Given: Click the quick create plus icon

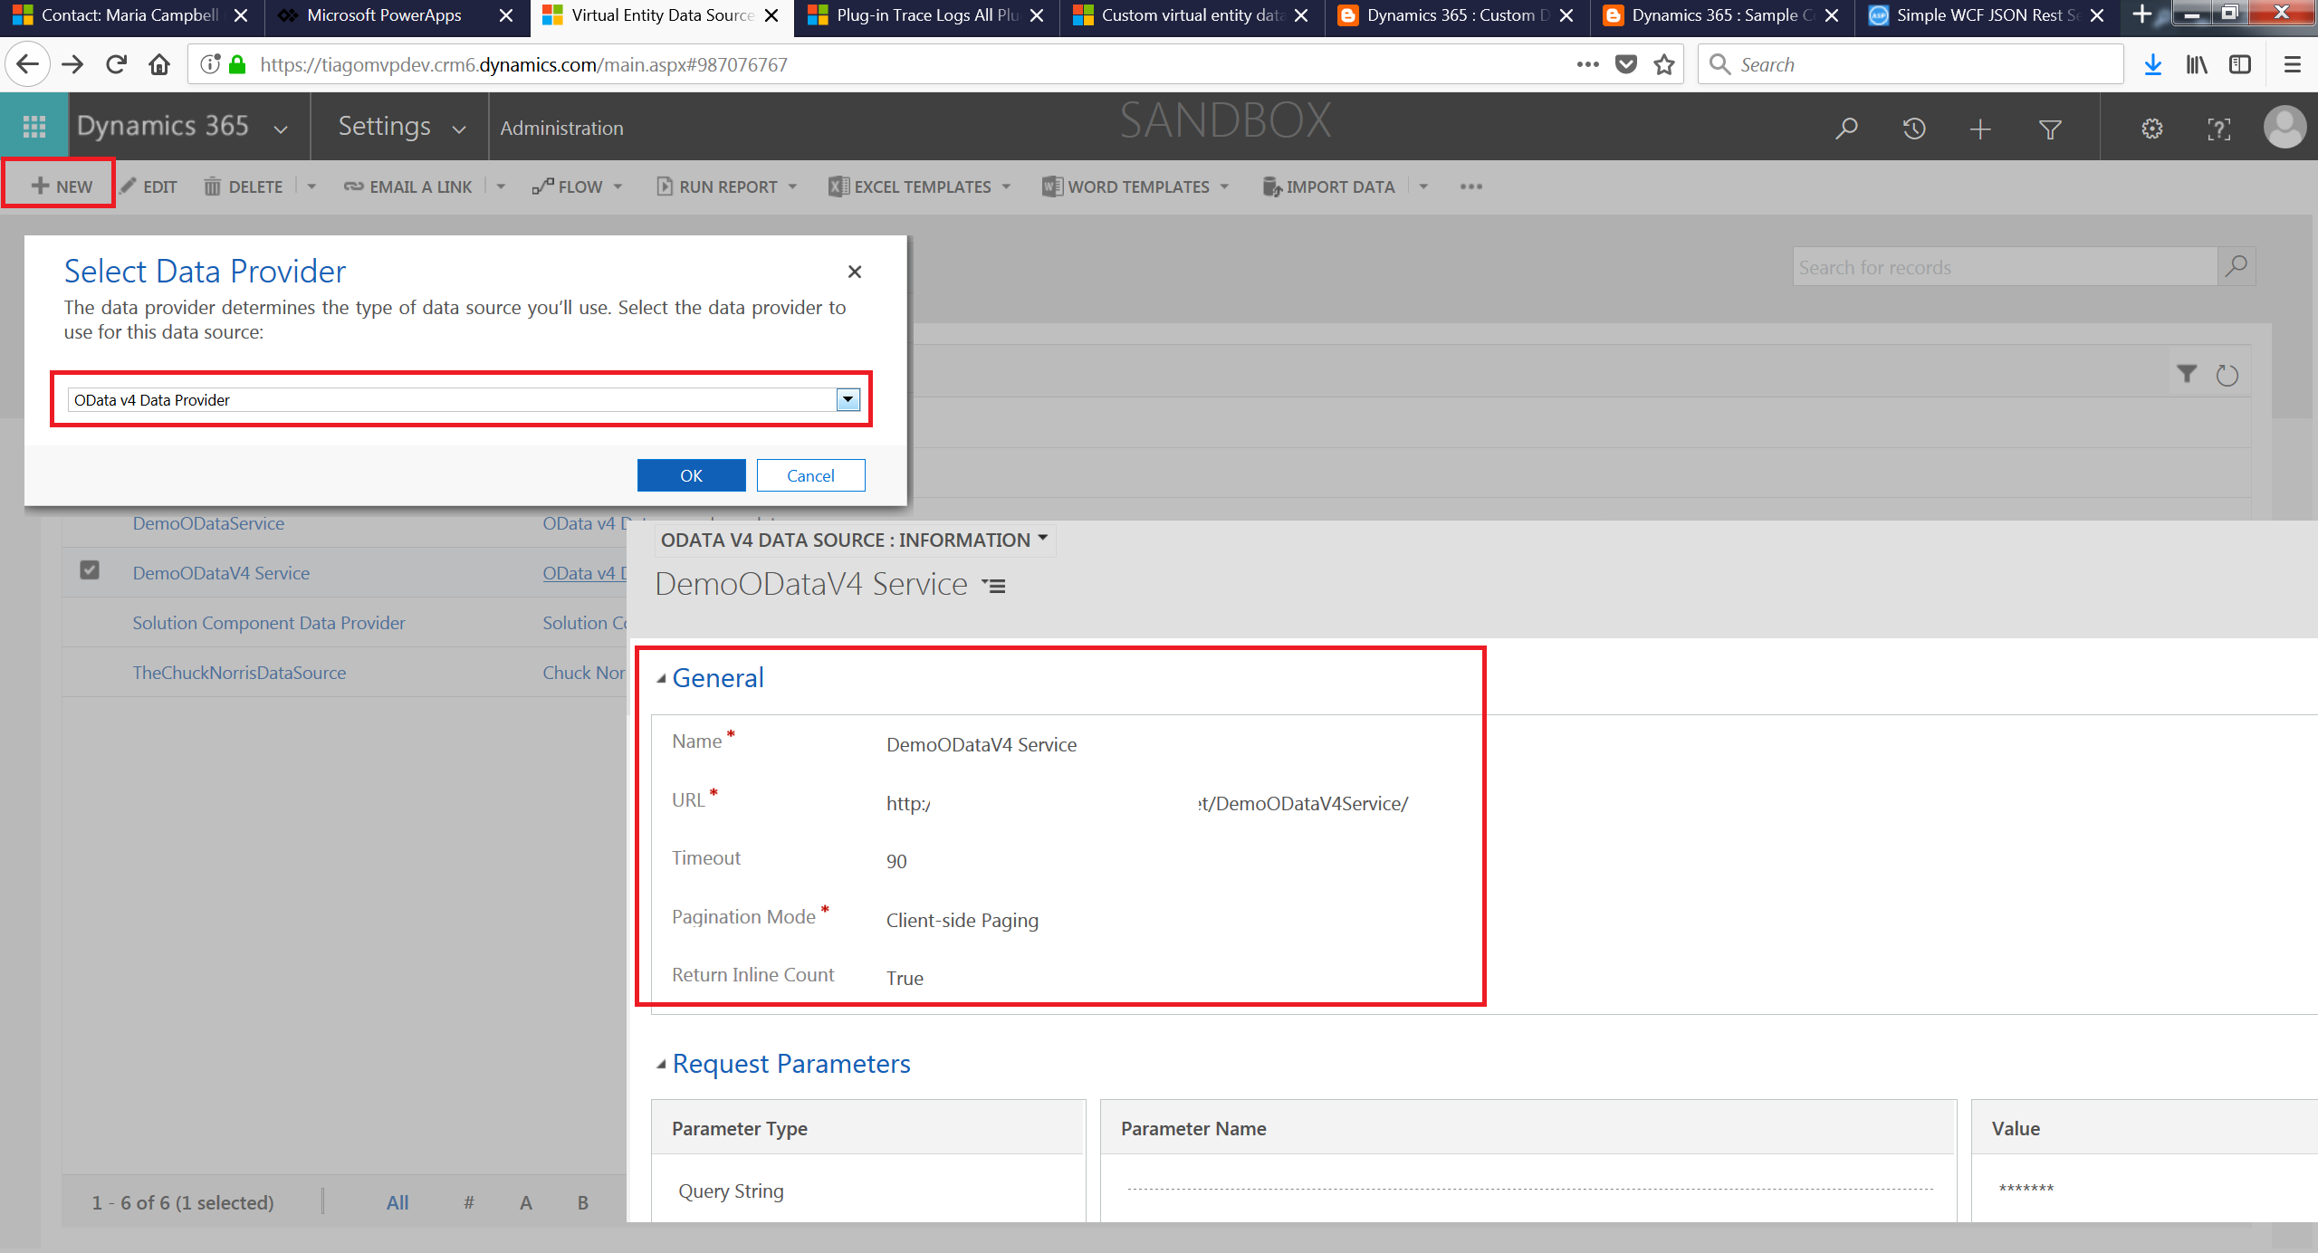Looking at the screenshot, I should coord(1980,129).
